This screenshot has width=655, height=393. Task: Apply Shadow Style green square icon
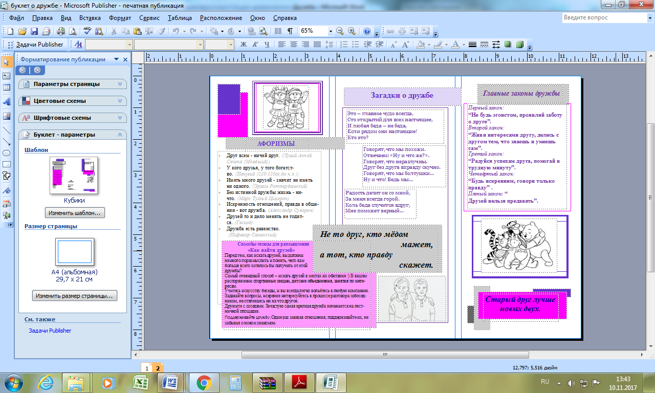click(508, 45)
